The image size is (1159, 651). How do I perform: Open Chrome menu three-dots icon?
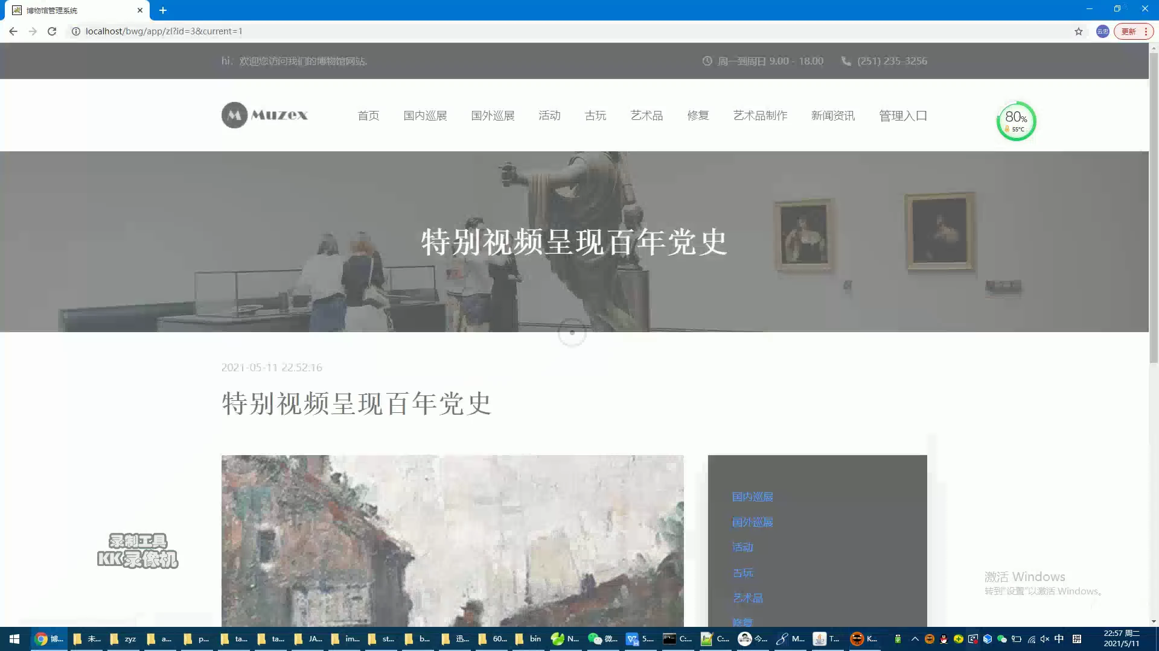(x=1146, y=31)
